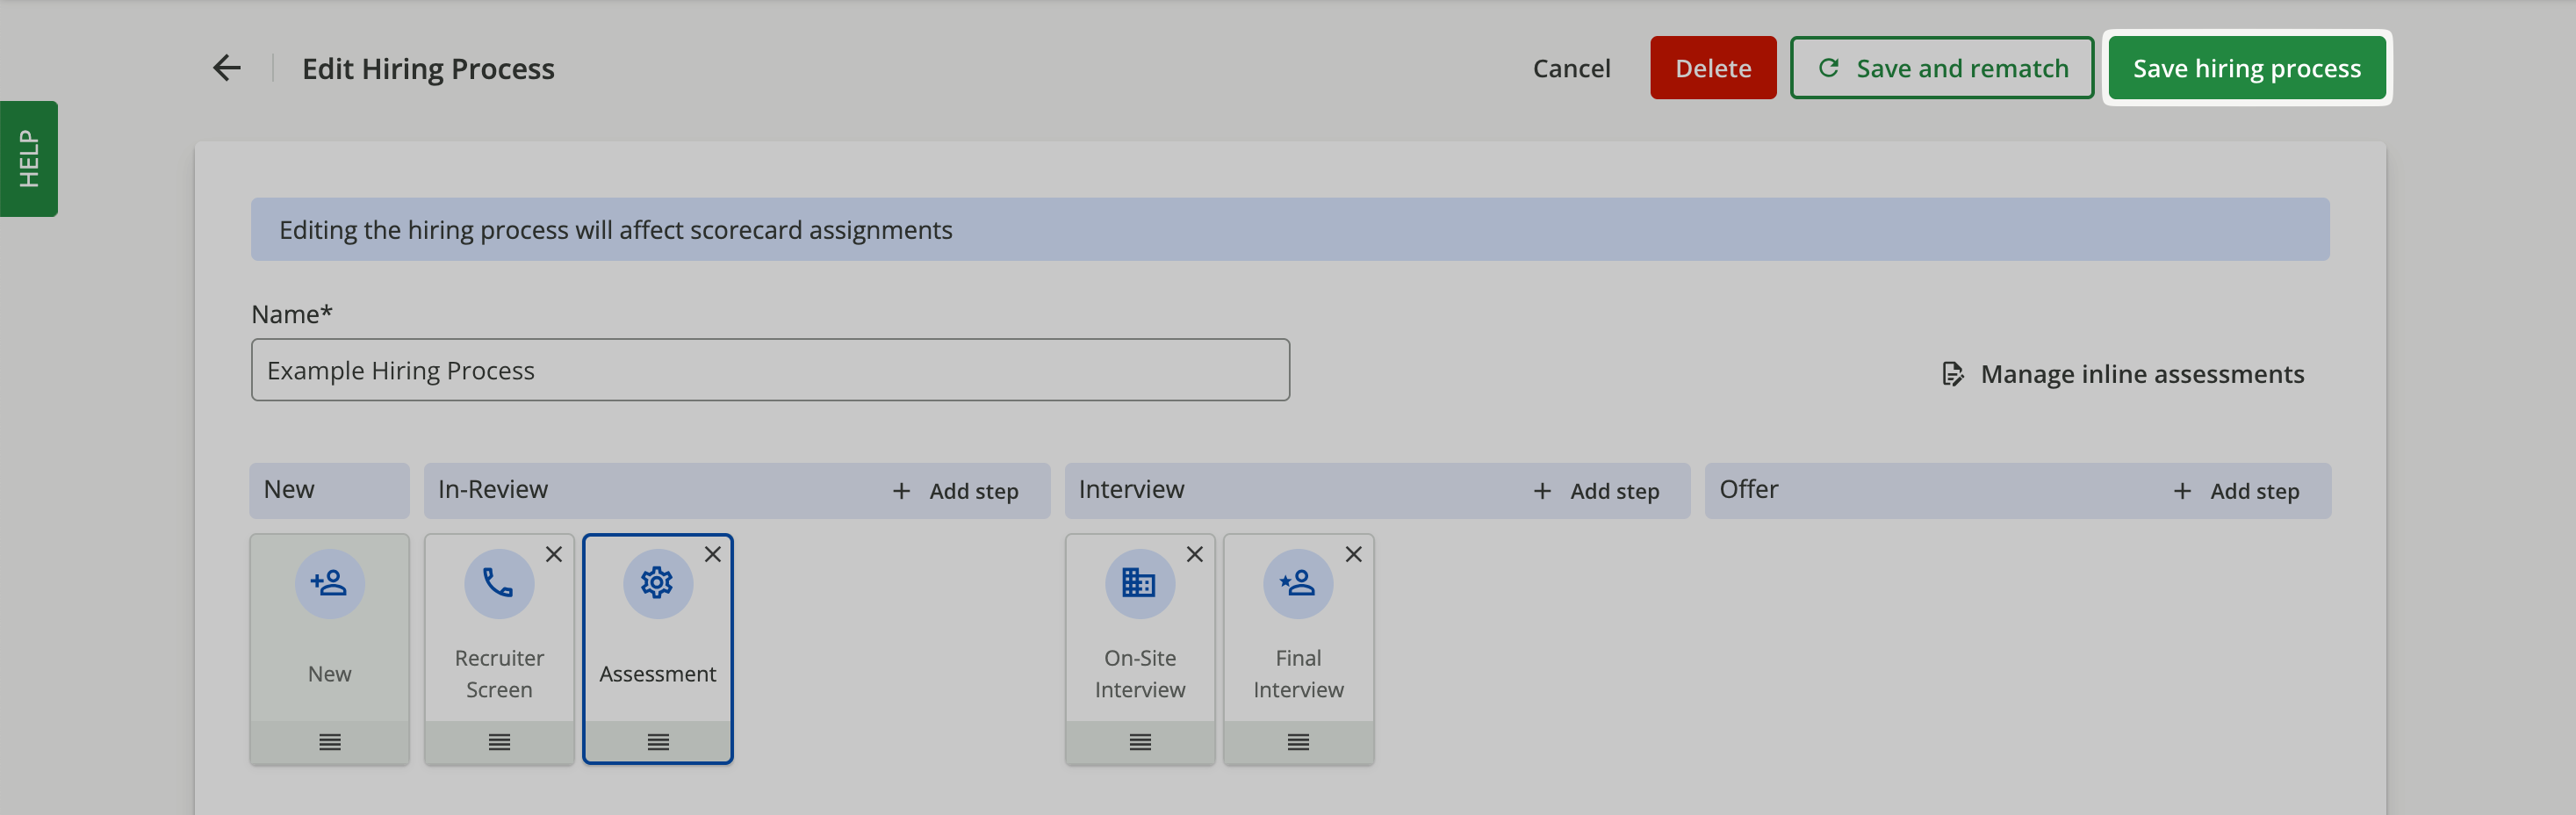Select the Final Interview step label
The image size is (2576, 815).
coord(1298,674)
